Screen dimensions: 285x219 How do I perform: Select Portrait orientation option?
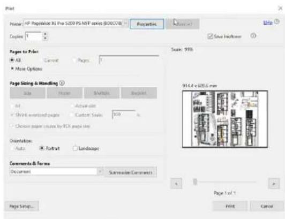click(42, 148)
